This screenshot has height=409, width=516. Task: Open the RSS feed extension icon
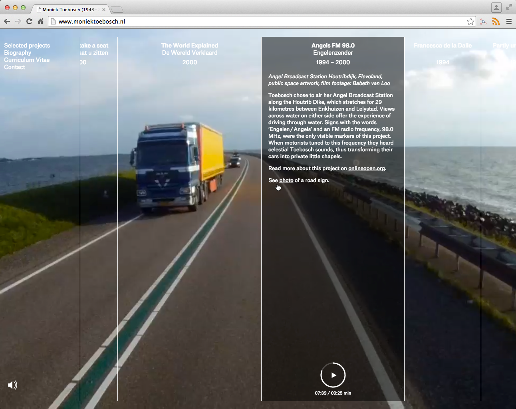(496, 22)
